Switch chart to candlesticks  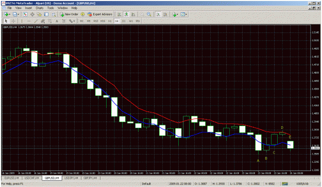coord(126,14)
